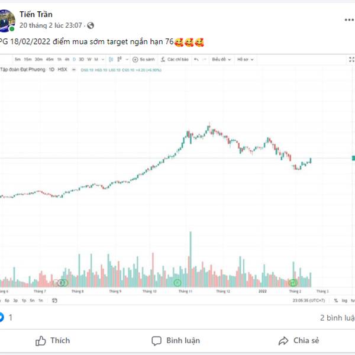Click the go-to-date calendar icon
The image size is (355, 355).
pyautogui.click(x=54, y=301)
